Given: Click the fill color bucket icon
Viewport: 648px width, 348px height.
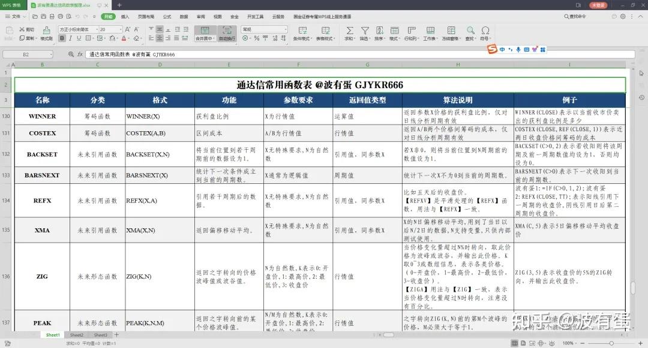Looking at the screenshot, I should tap(112, 38).
